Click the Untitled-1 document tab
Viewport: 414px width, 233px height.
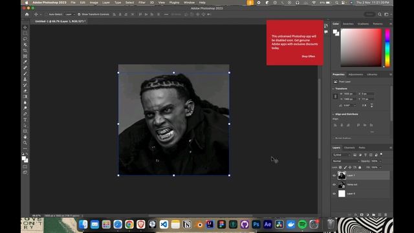click(x=60, y=21)
